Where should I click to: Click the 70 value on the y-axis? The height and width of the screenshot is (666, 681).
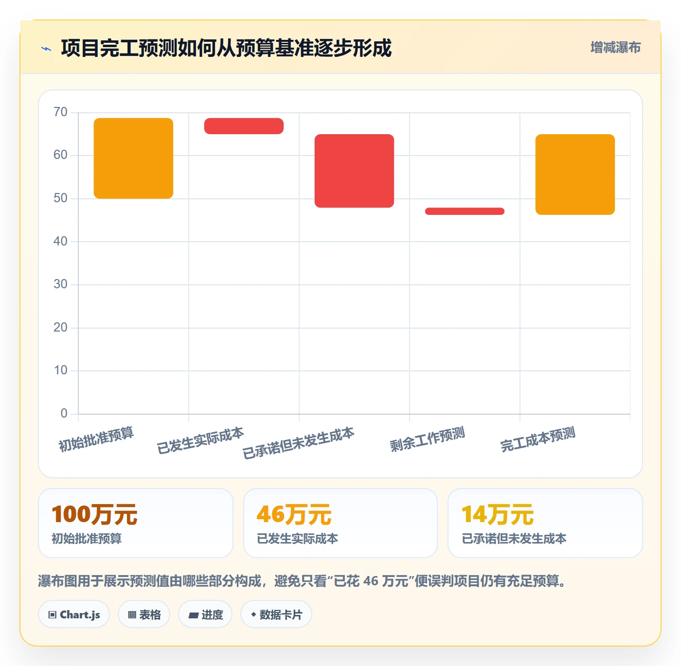(61, 112)
